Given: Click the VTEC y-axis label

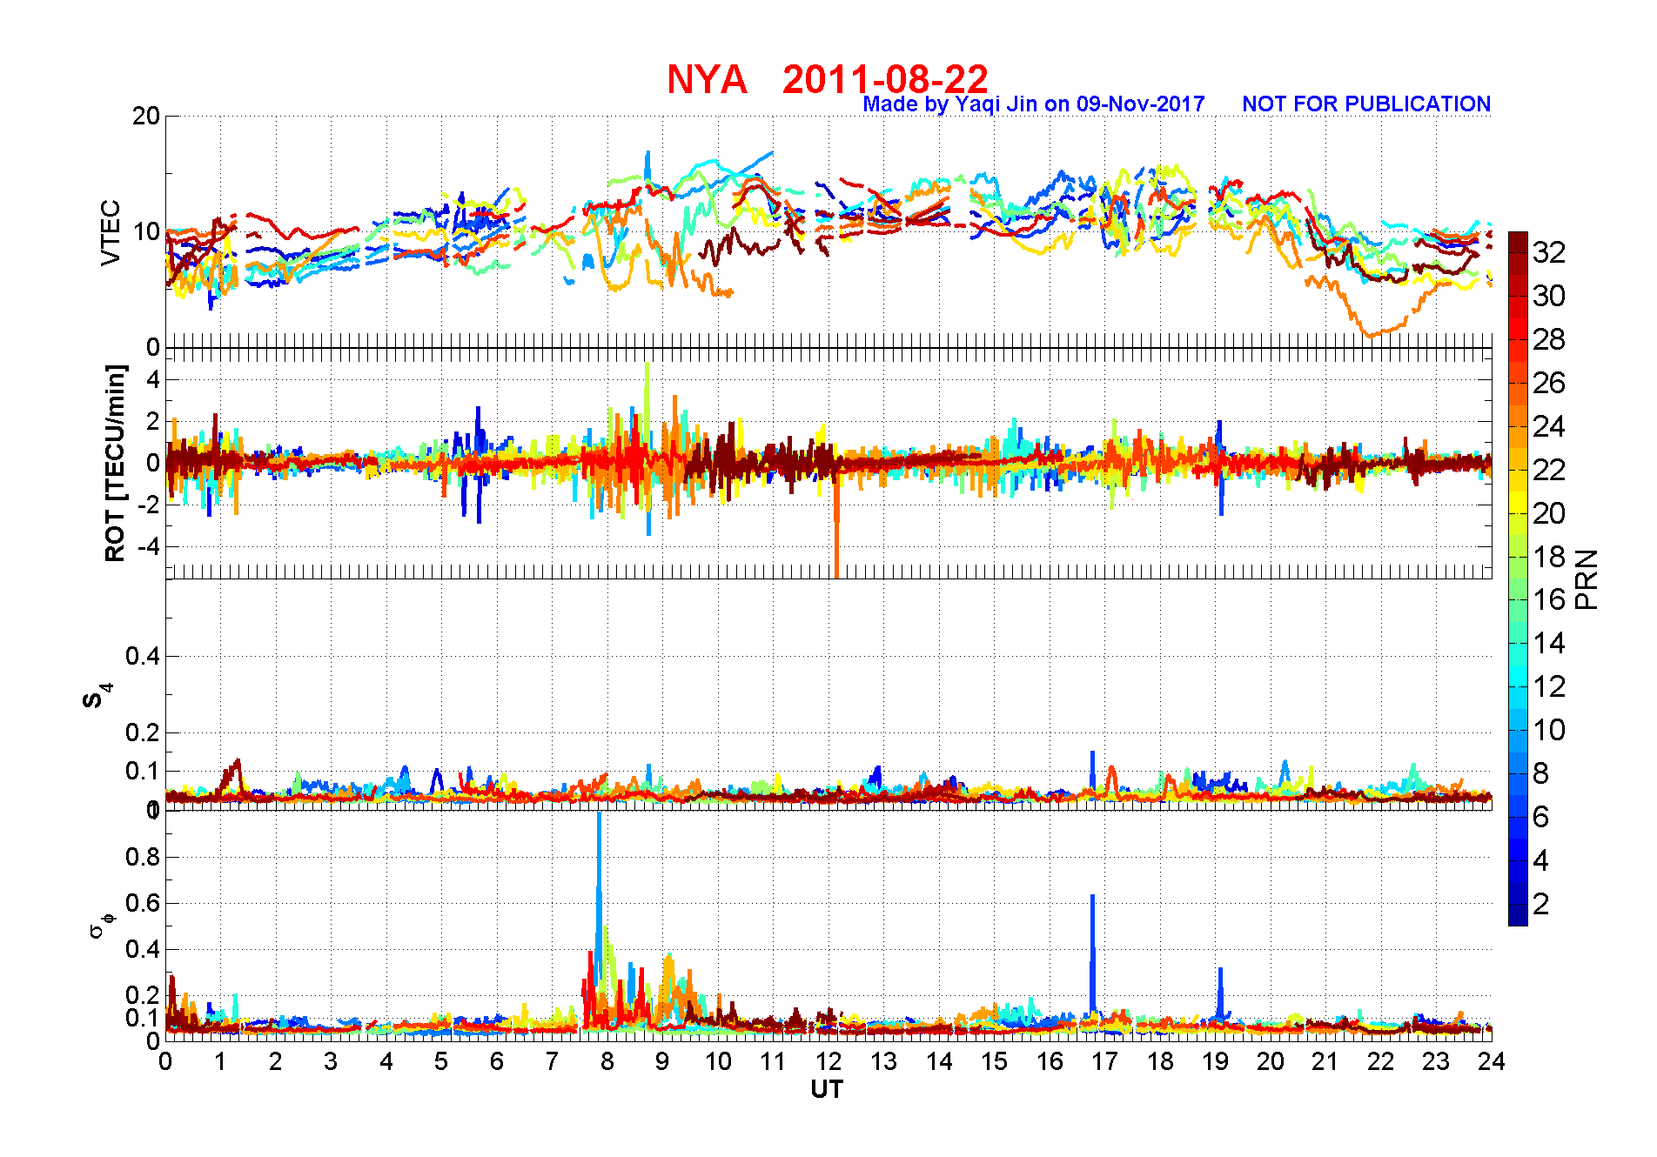Looking at the screenshot, I should [x=111, y=232].
